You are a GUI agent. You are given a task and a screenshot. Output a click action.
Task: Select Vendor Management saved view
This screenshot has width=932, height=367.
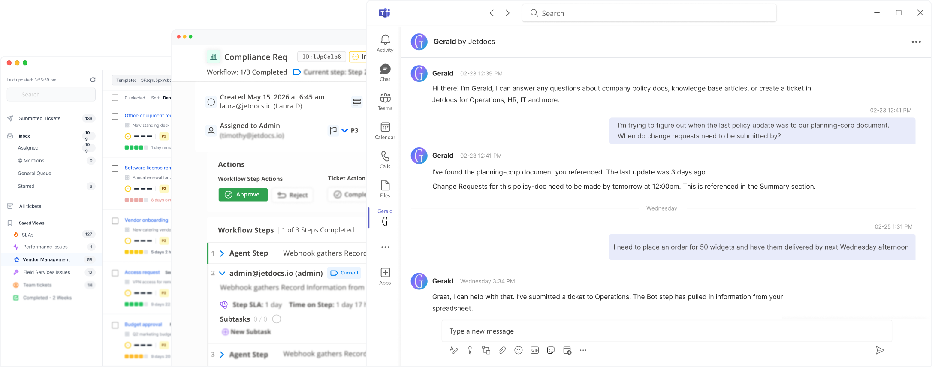click(46, 259)
